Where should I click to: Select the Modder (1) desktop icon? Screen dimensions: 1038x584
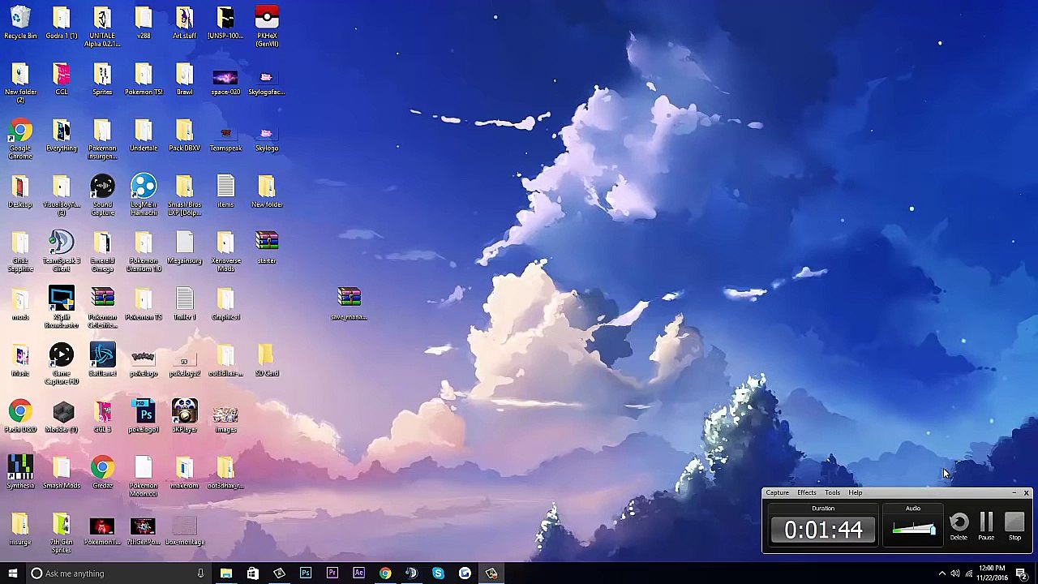click(62, 416)
